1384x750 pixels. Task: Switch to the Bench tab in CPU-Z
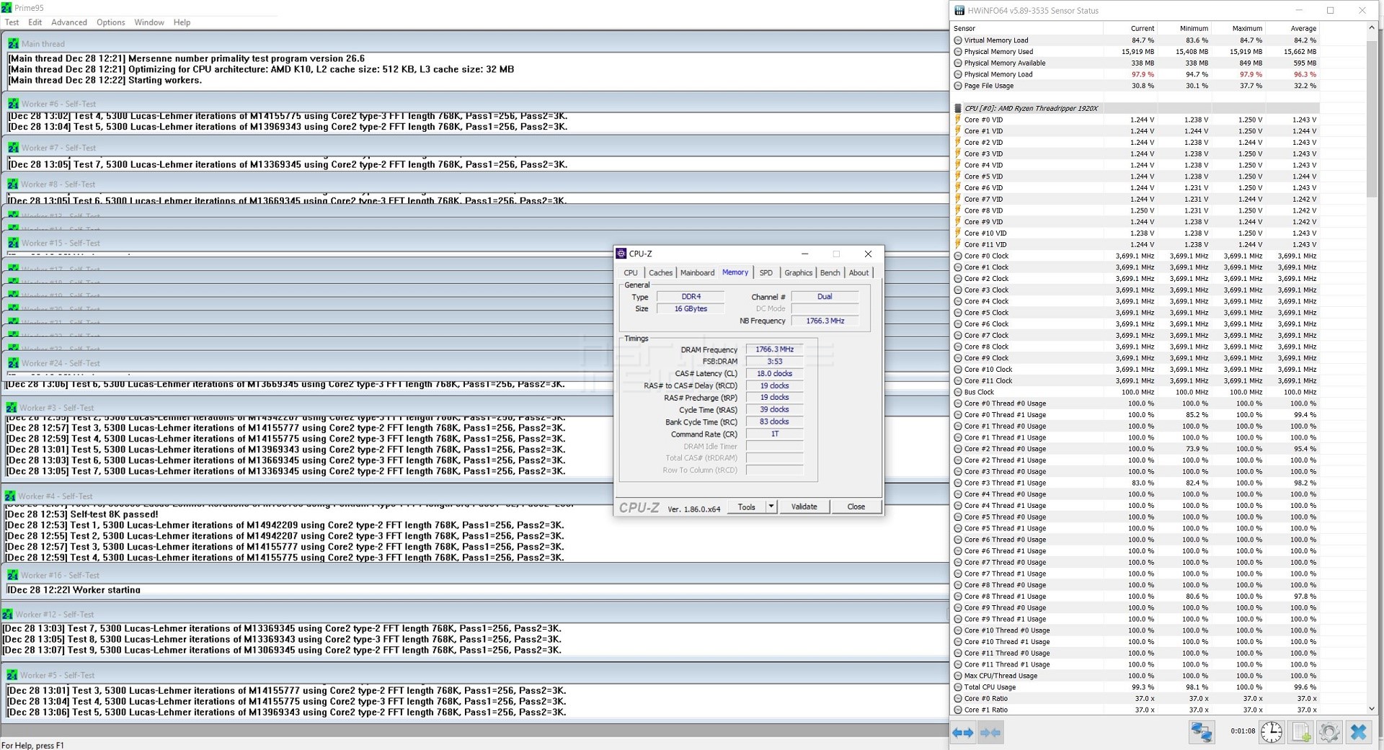(830, 273)
